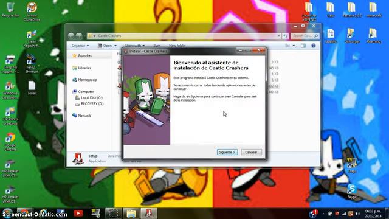Open Skype desktop shortcut

click(352, 192)
